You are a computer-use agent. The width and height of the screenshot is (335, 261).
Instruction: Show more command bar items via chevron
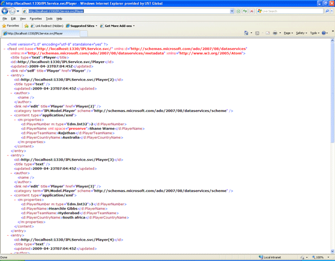click(x=333, y=32)
